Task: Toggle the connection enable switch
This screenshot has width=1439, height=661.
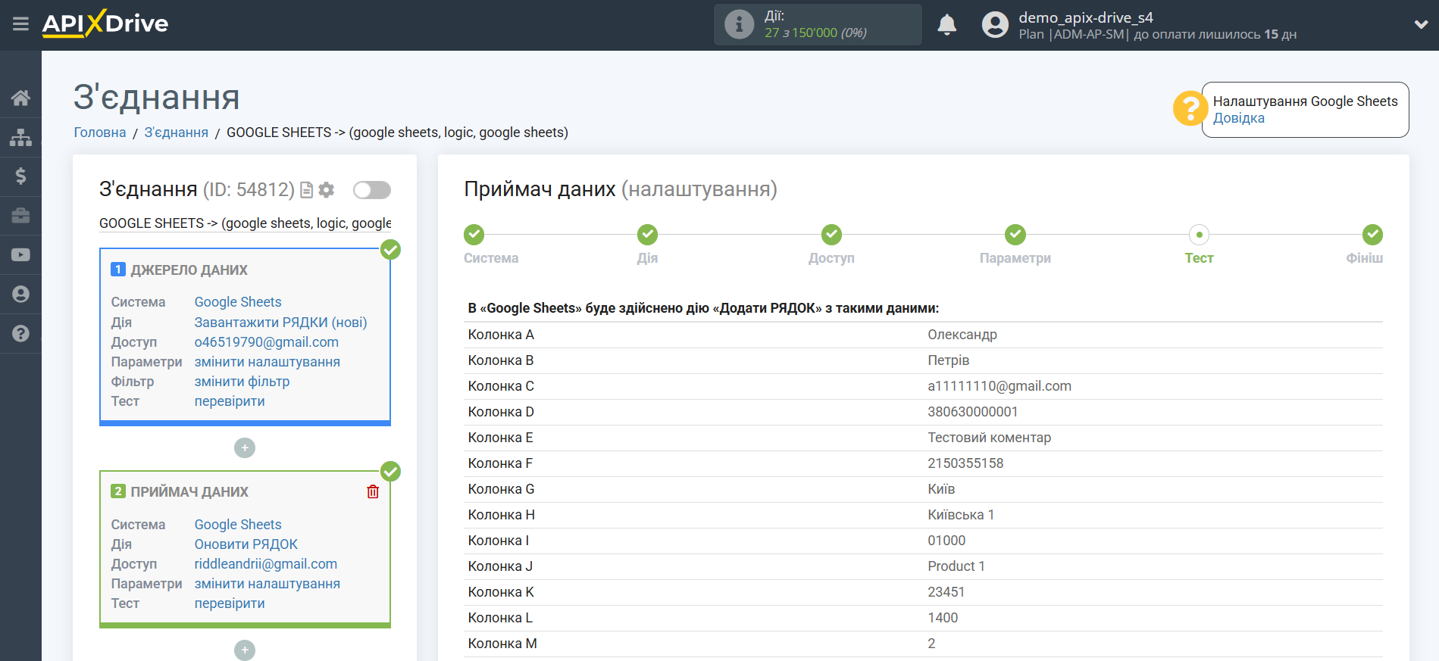Action: (372, 190)
